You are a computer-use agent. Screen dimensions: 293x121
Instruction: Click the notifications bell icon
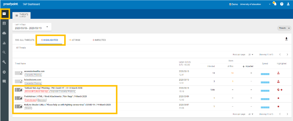(275, 4)
